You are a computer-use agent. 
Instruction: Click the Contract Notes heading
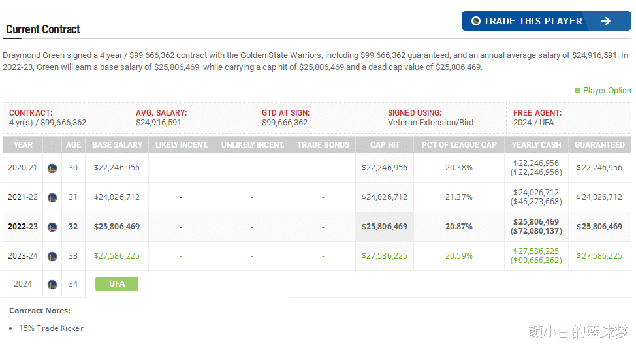[40, 311]
